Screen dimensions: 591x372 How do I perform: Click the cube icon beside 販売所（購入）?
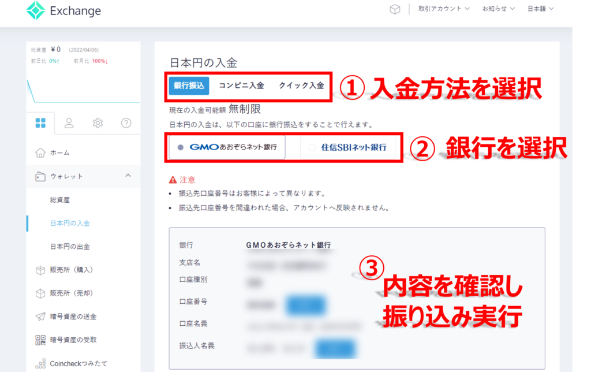pyautogui.click(x=40, y=270)
